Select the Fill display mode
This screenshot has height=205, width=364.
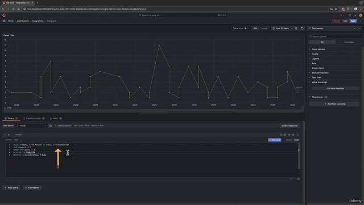pos(255,28)
